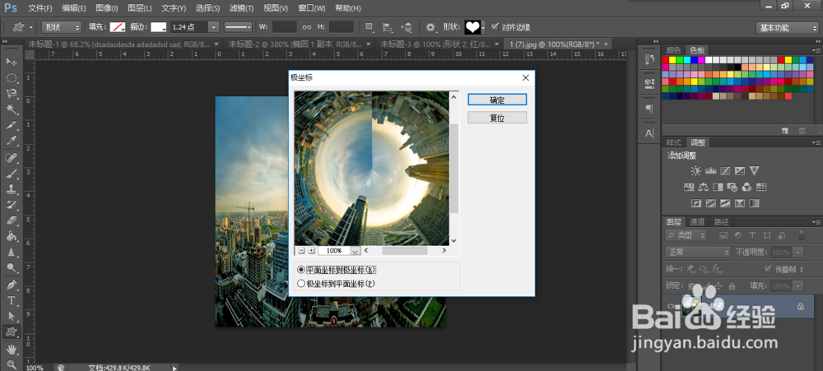Open the 形状 tool mode dropdown
This screenshot has height=371, width=823.
[x=62, y=27]
